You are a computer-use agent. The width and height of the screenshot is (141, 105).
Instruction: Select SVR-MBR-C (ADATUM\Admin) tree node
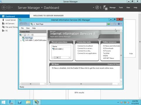[36, 40]
